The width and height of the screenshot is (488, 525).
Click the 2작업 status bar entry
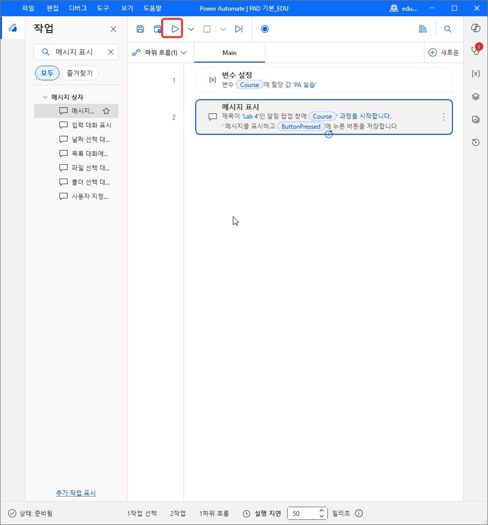click(178, 513)
